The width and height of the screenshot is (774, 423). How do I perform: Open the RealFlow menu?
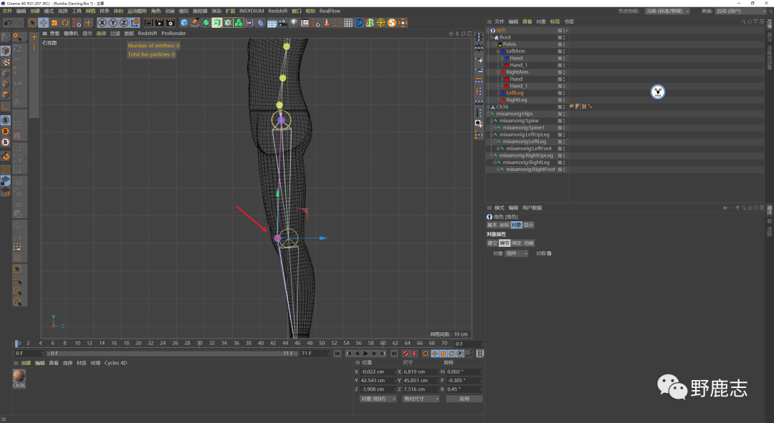330,11
